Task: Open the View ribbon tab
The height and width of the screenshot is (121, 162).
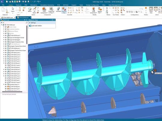Action: click(103, 5)
